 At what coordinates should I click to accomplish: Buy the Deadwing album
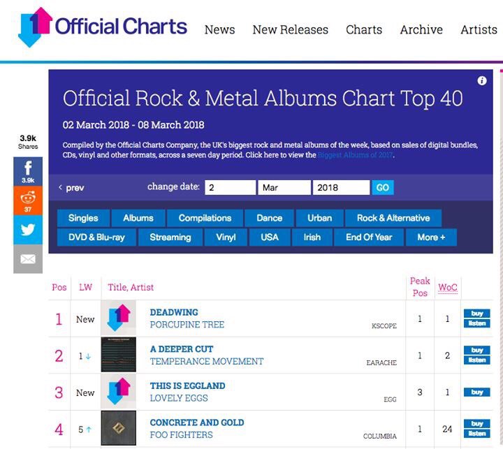[x=477, y=314]
